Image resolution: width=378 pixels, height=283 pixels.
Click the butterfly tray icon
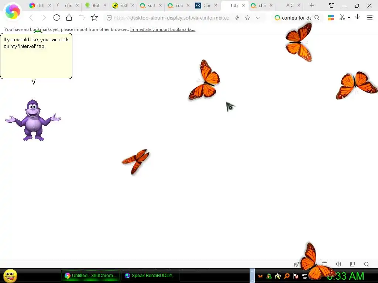coord(260,276)
